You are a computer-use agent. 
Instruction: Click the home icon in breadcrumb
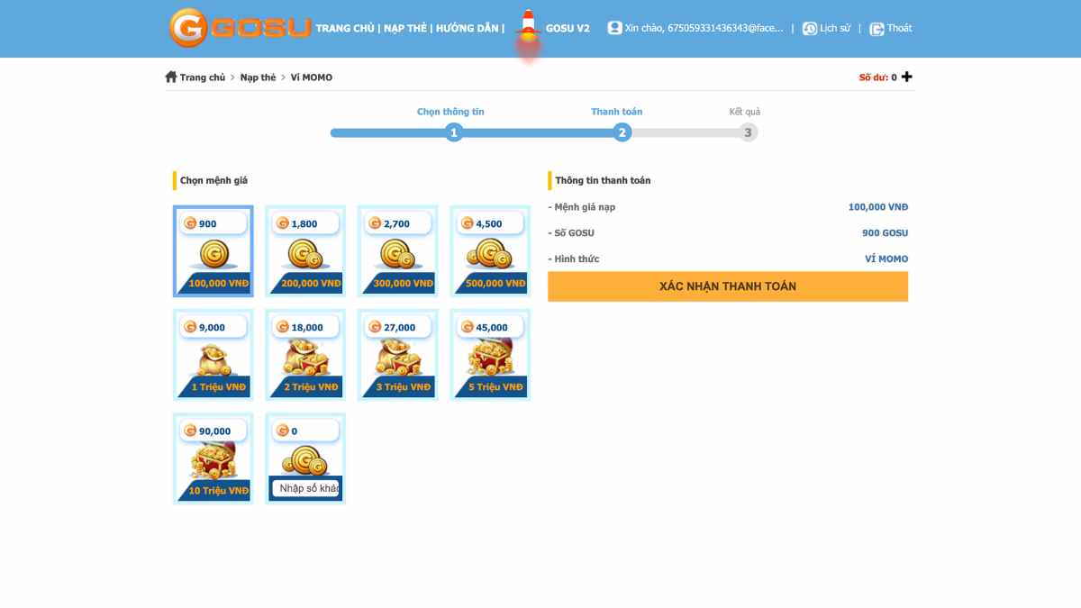(171, 77)
